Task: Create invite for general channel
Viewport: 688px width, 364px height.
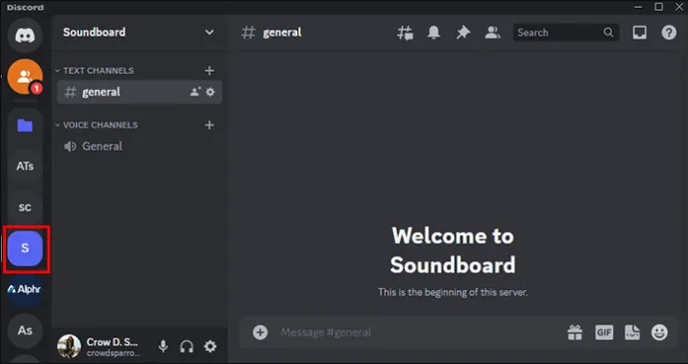Action: (195, 92)
